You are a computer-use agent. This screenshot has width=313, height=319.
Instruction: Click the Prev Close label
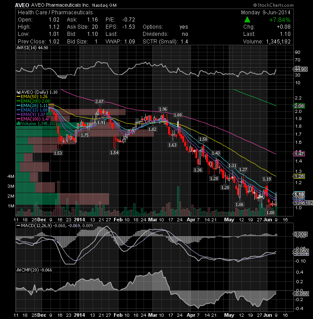click(x=32, y=42)
